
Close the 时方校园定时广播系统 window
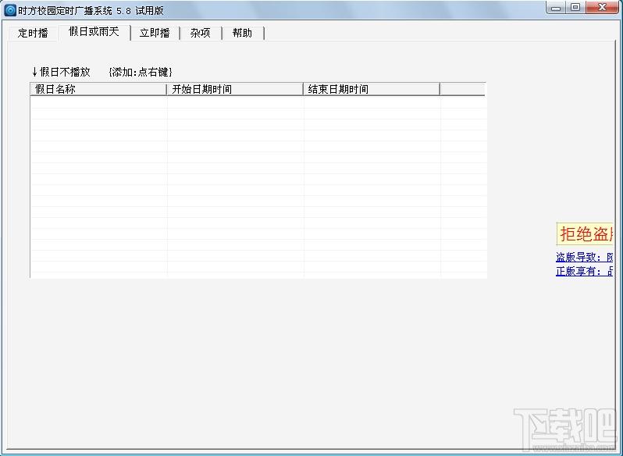pyautogui.click(x=603, y=8)
